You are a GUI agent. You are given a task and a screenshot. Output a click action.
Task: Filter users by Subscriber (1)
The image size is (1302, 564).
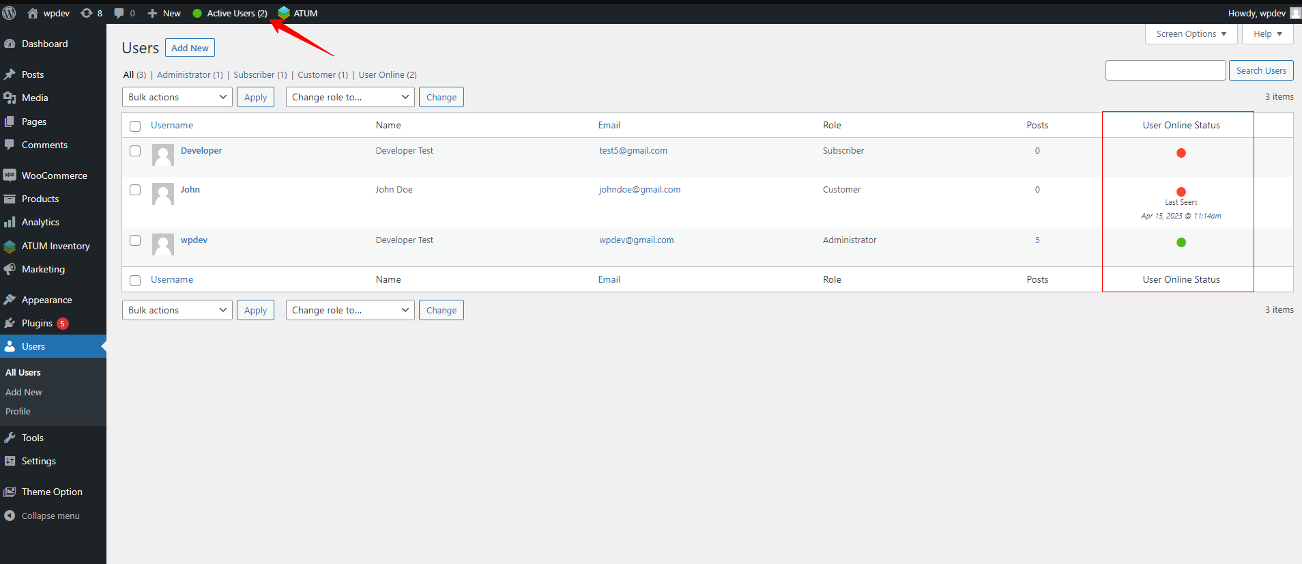coord(260,74)
